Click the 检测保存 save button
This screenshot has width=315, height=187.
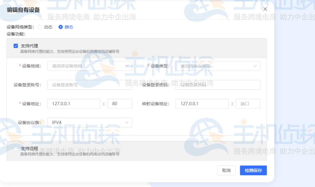pyautogui.click(x=253, y=171)
